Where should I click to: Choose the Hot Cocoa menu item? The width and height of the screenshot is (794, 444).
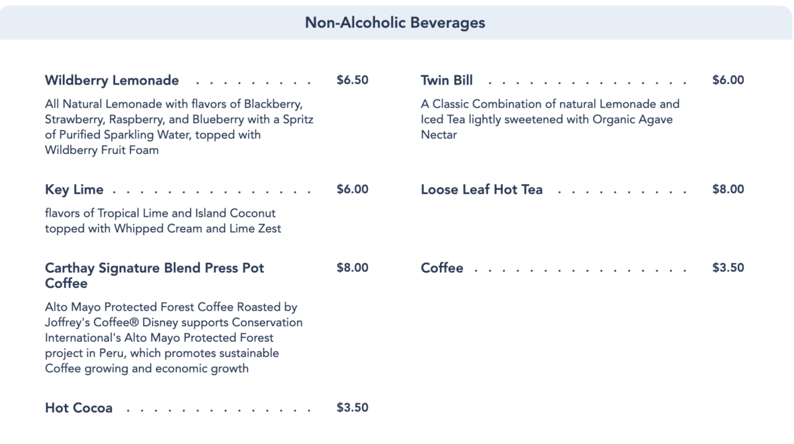pyautogui.click(x=79, y=408)
